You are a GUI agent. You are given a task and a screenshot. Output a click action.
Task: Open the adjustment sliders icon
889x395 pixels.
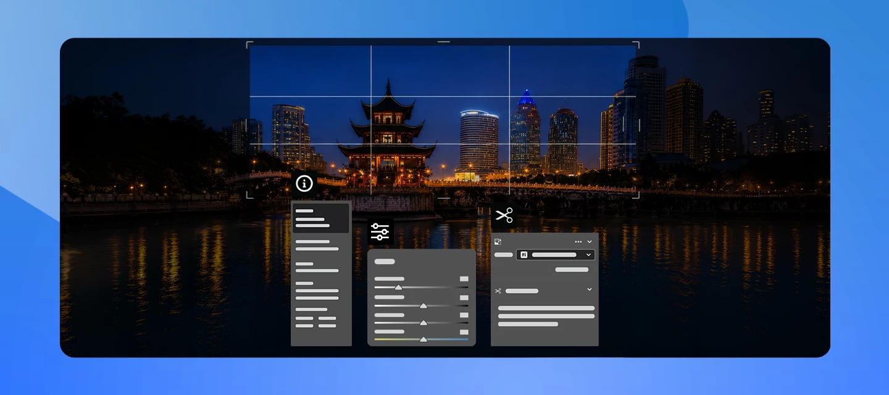(x=380, y=231)
